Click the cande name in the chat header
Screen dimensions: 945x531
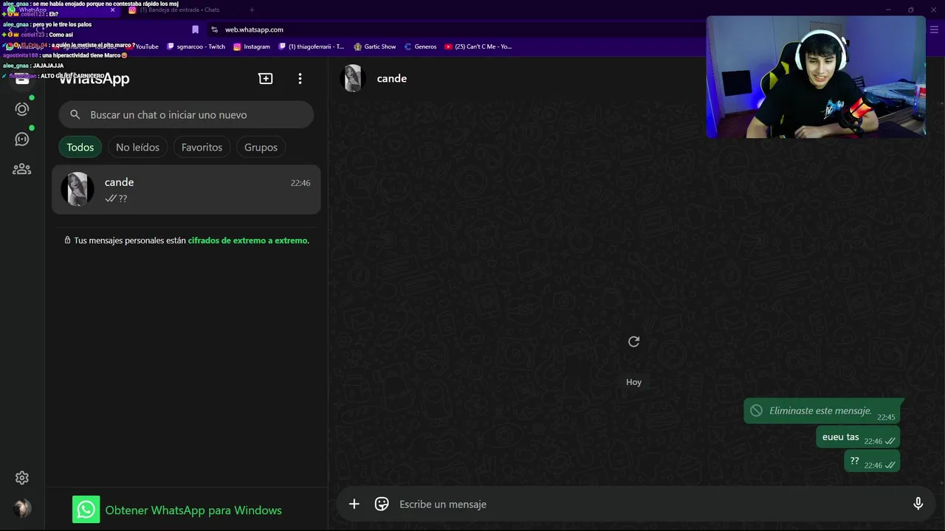[391, 78]
